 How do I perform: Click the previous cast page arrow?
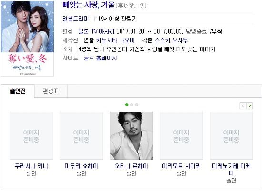tap(243, 105)
